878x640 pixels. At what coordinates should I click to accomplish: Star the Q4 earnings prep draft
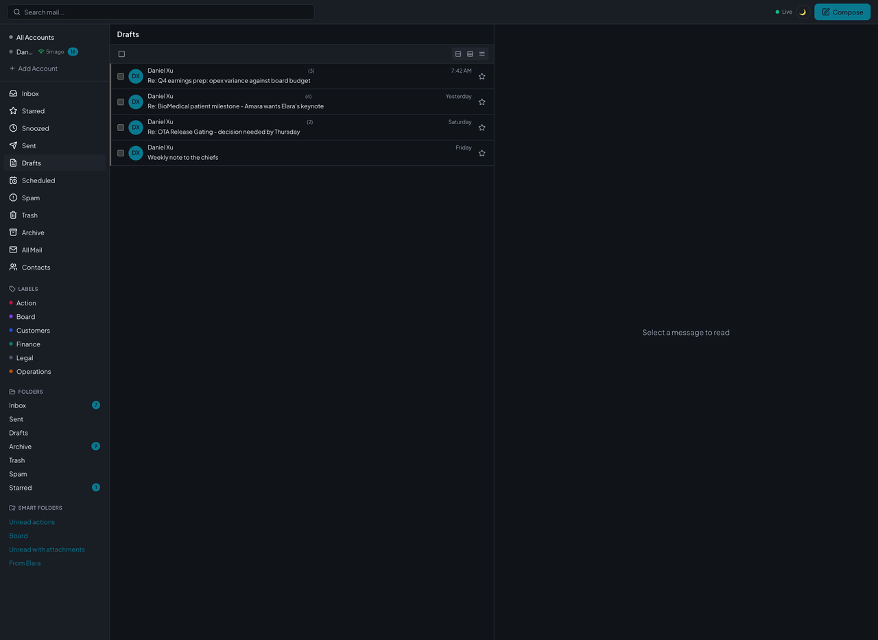482,76
